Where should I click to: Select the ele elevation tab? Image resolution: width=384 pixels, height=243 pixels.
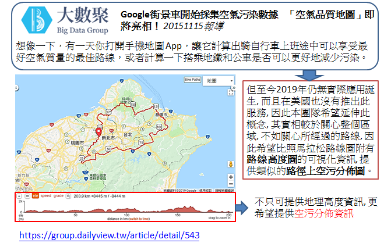(36, 196)
